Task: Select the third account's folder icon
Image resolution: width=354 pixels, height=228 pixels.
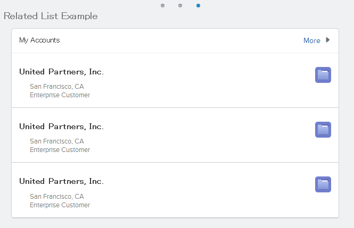Action: pyautogui.click(x=323, y=184)
